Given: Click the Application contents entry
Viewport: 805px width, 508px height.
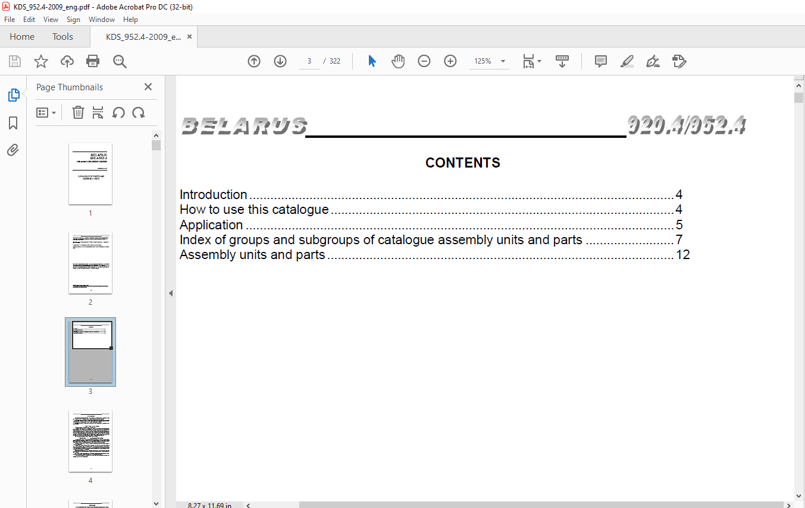Looking at the screenshot, I should coord(431,225).
